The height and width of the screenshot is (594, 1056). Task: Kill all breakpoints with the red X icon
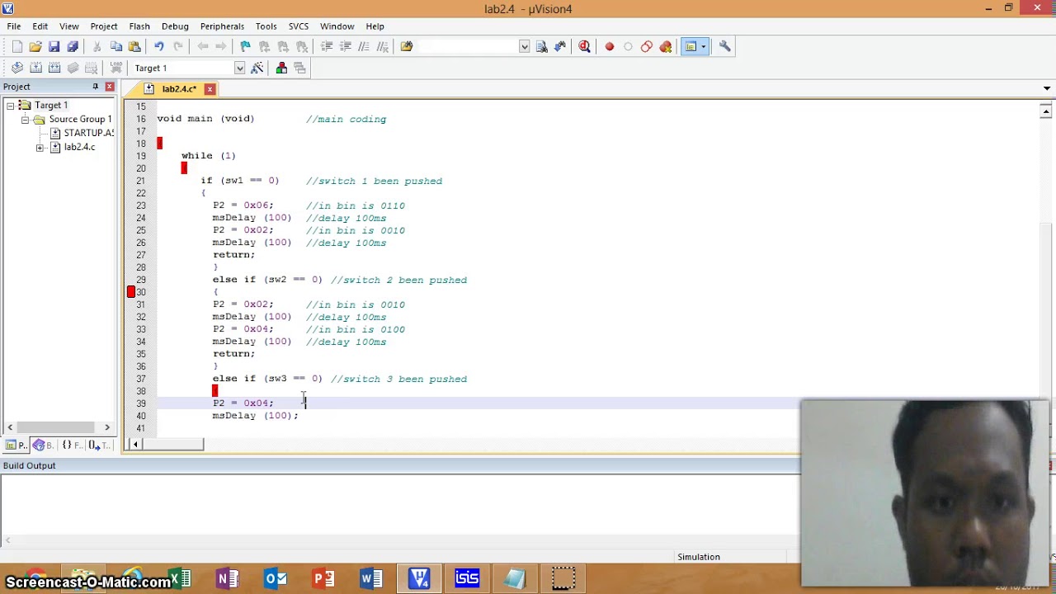[x=666, y=47]
